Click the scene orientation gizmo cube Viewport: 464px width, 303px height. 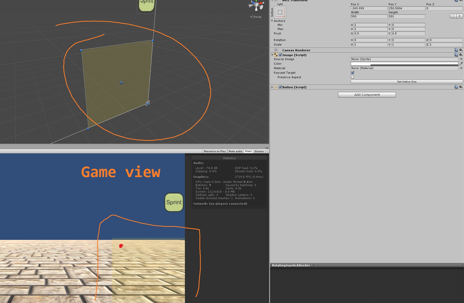pyautogui.click(x=256, y=5)
